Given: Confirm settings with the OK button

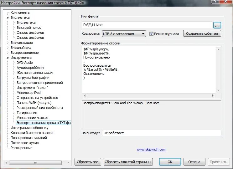Looking at the screenshot, I should click(x=170, y=162).
